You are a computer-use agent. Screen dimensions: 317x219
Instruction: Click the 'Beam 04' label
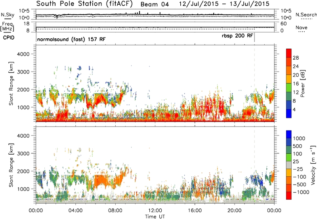155,4
